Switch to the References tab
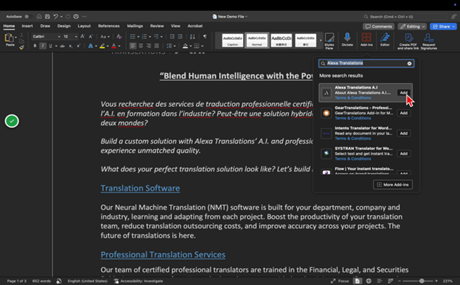The image size is (460, 285). 109,26
